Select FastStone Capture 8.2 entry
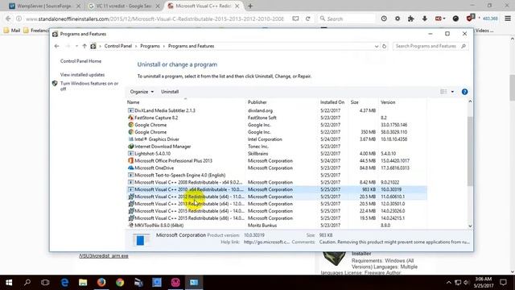 [277, 118]
